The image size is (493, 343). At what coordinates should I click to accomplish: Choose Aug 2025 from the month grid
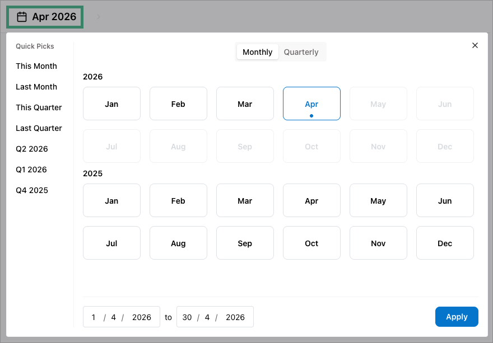[178, 243]
